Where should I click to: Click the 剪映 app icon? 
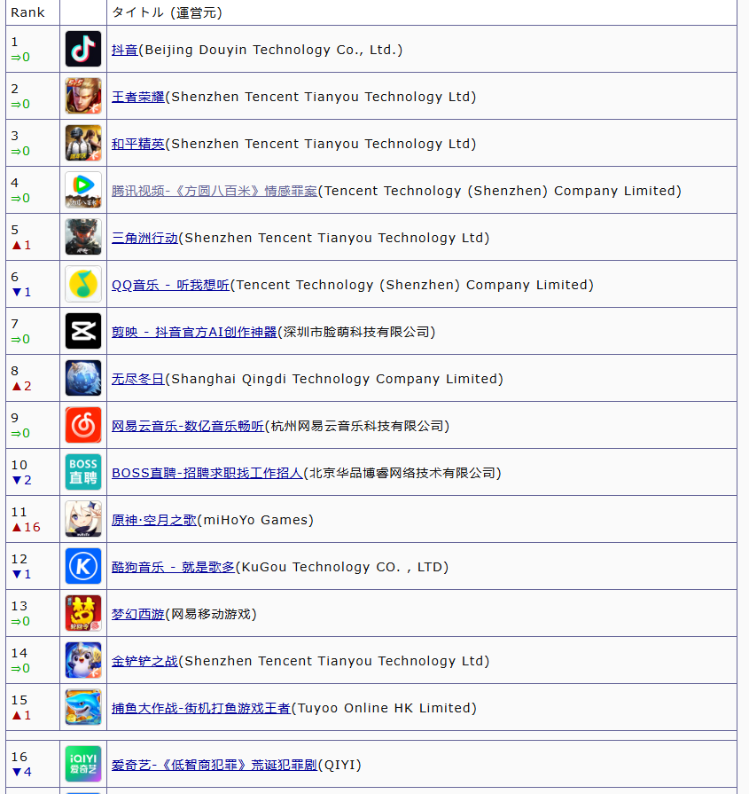(83, 331)
